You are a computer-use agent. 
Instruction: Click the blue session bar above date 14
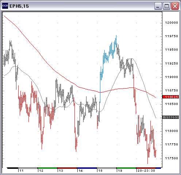click(87, 168)
